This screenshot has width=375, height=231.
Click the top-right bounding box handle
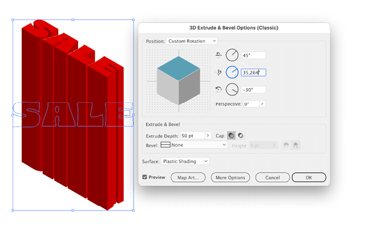[x=133, y=20]
